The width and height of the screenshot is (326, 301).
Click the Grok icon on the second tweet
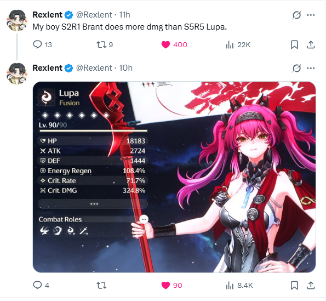[296, 68]
